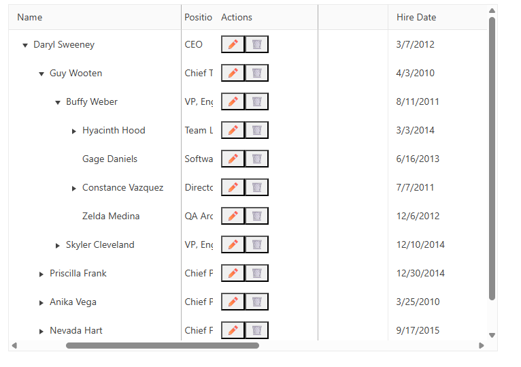This screenshot has height=367, width=521.
Task: Expand the Priscilla Frank node
Action: pyautogui.click(x=41, y=274)
